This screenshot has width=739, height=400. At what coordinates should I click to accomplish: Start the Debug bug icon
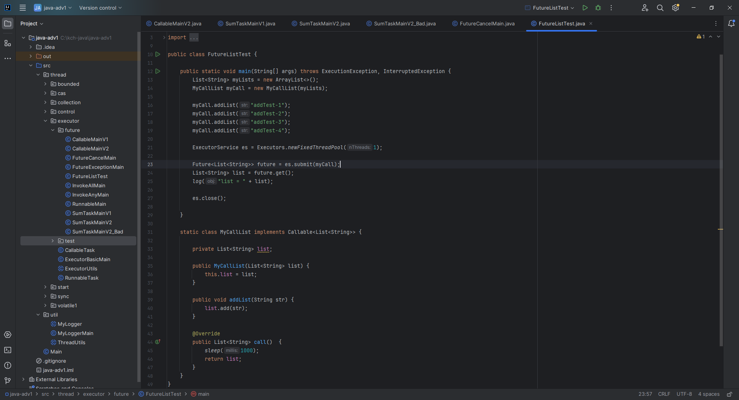point(598,8)
